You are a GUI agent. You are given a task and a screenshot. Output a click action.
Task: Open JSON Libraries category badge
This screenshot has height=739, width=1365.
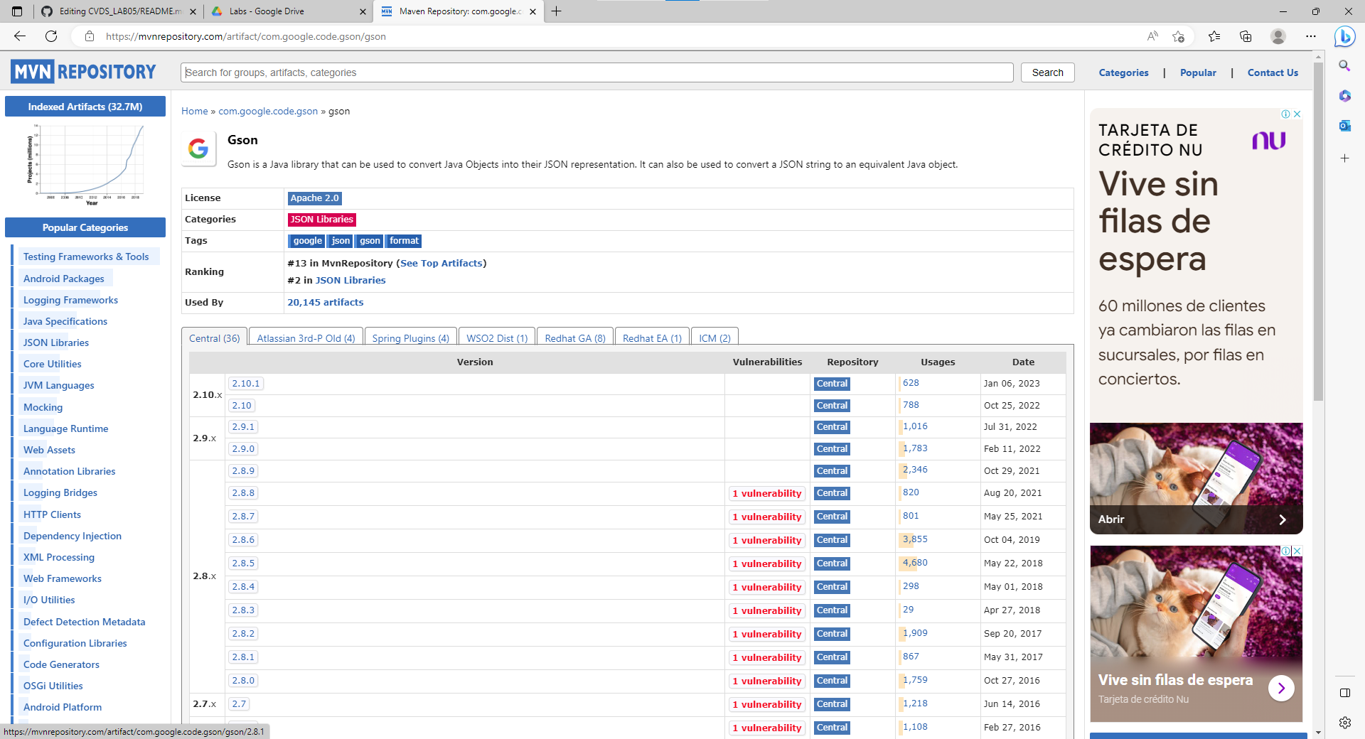click(x=321, y=220)
